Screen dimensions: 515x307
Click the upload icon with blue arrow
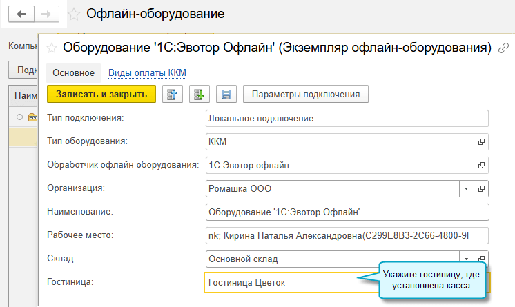pyautogui.click(x=172, y=94)
